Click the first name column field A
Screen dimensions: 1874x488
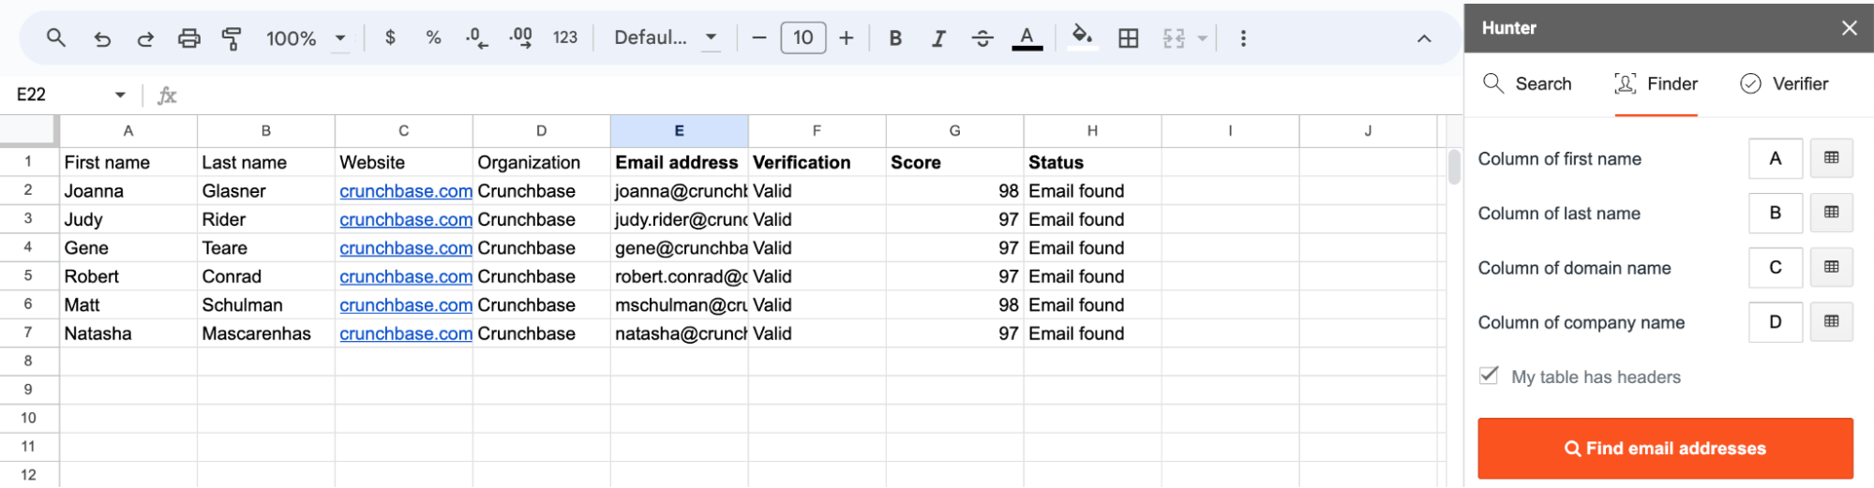click(1776, 158)
